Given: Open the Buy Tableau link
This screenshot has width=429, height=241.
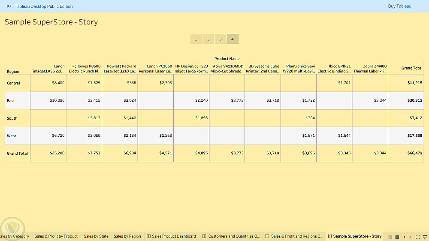Looking at the screenshot, I should click(399, 6).
